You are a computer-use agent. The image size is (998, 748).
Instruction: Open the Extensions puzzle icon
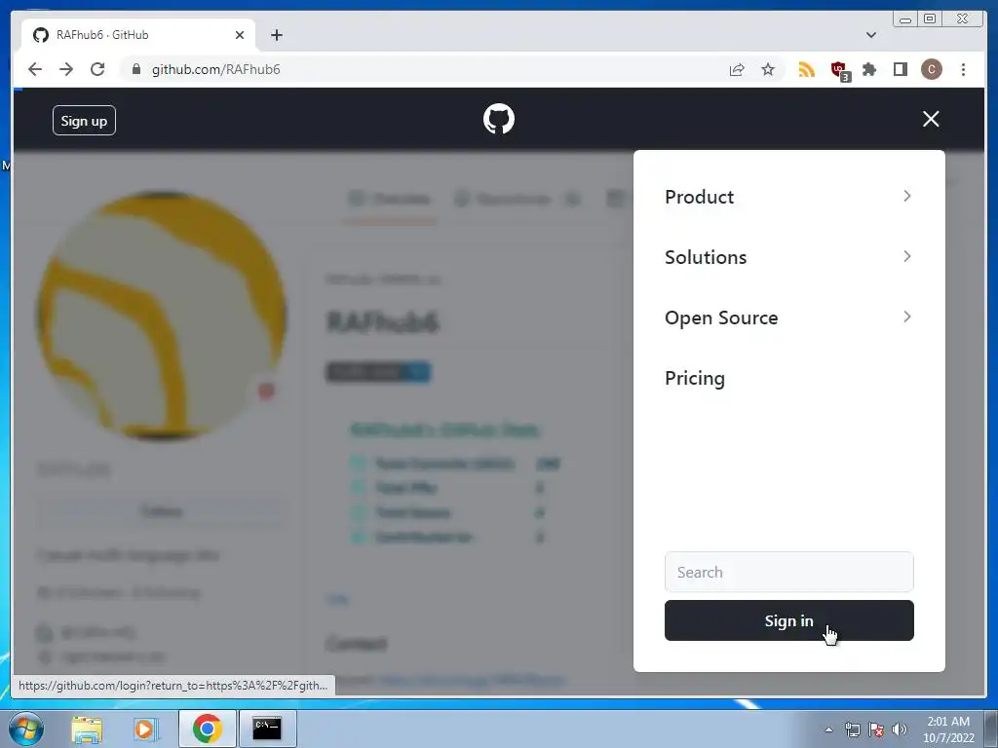click(868, 69)
